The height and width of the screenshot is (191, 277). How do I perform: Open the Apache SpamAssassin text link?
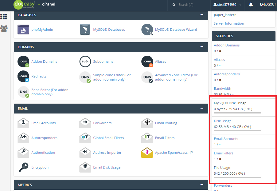point(174,153)
